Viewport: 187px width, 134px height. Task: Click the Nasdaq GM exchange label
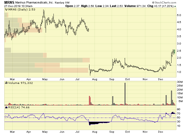pyautogui.click(x=62, y=2)
